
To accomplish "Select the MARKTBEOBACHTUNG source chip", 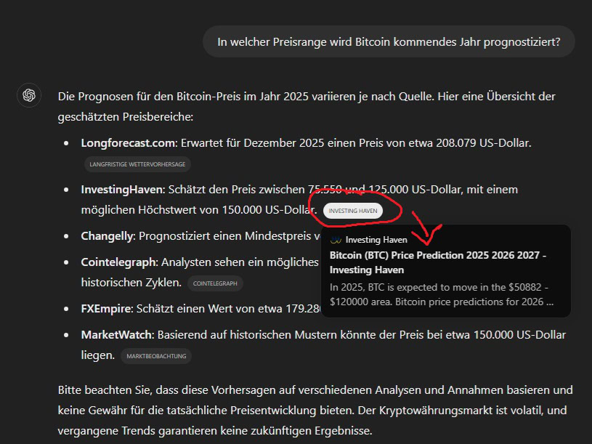I will pyautogui.click(x=156, y=356).
